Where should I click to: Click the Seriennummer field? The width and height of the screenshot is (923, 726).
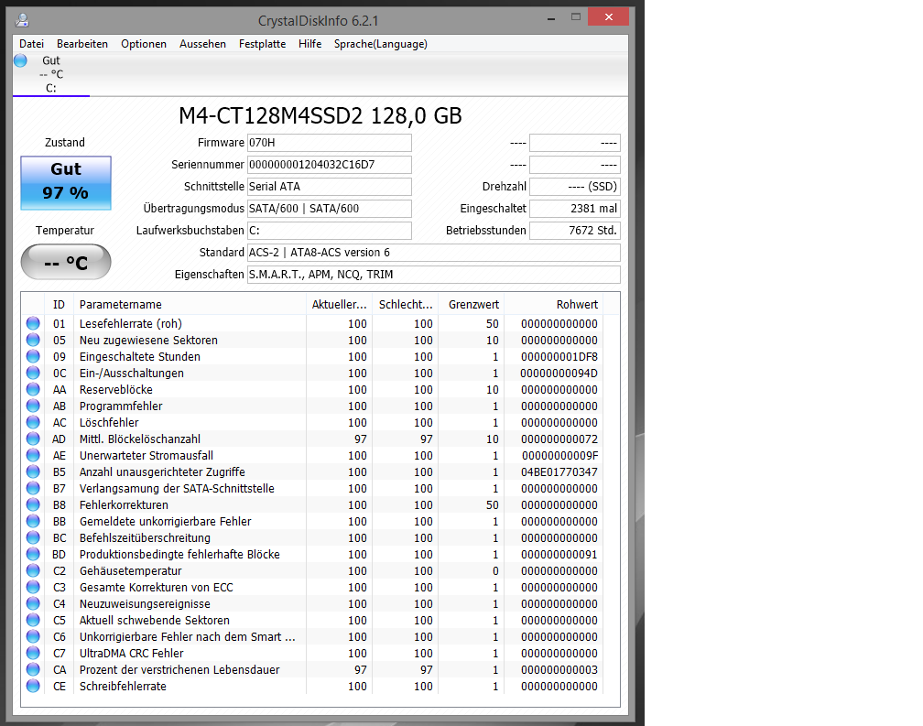pyautogui.click(x=329, y=165)
